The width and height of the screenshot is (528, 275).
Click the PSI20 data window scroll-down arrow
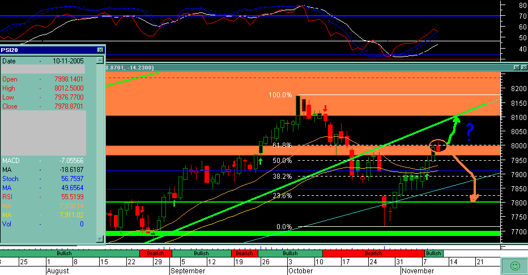coord(100,239)
